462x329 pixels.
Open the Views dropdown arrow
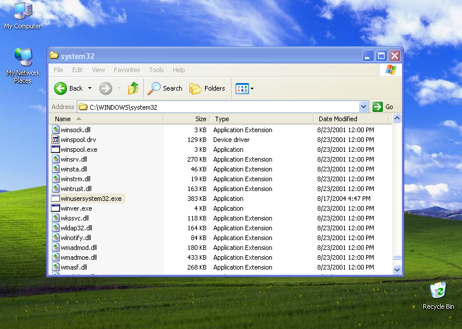[252, 88]
